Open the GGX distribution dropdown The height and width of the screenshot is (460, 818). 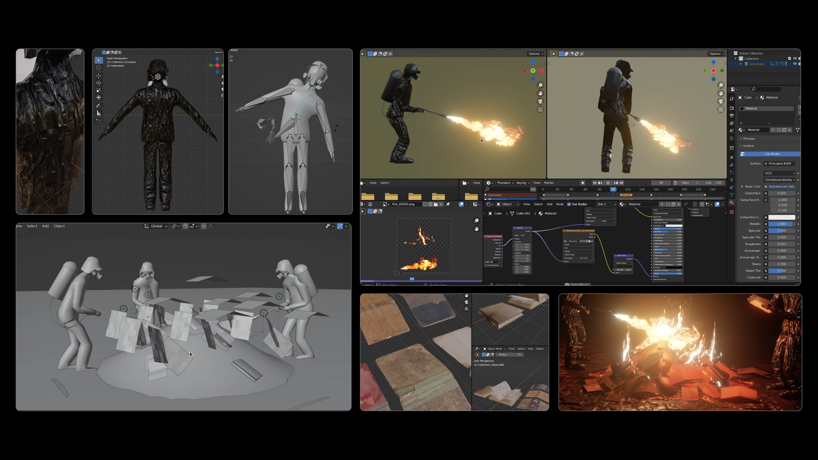click(x=780, y=173)
